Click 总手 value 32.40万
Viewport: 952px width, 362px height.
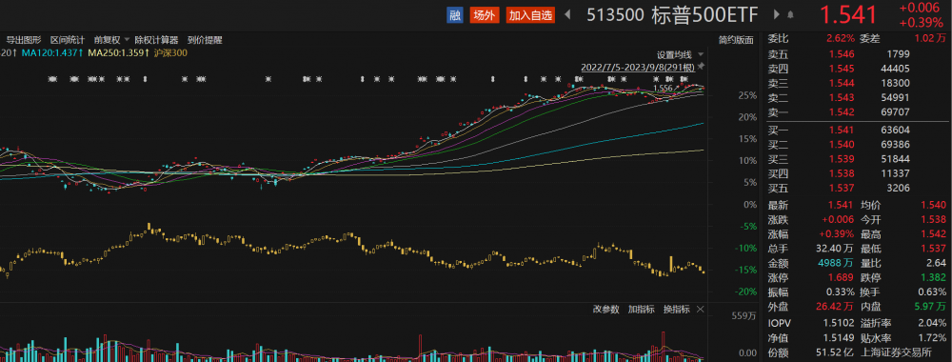point(835,249)
